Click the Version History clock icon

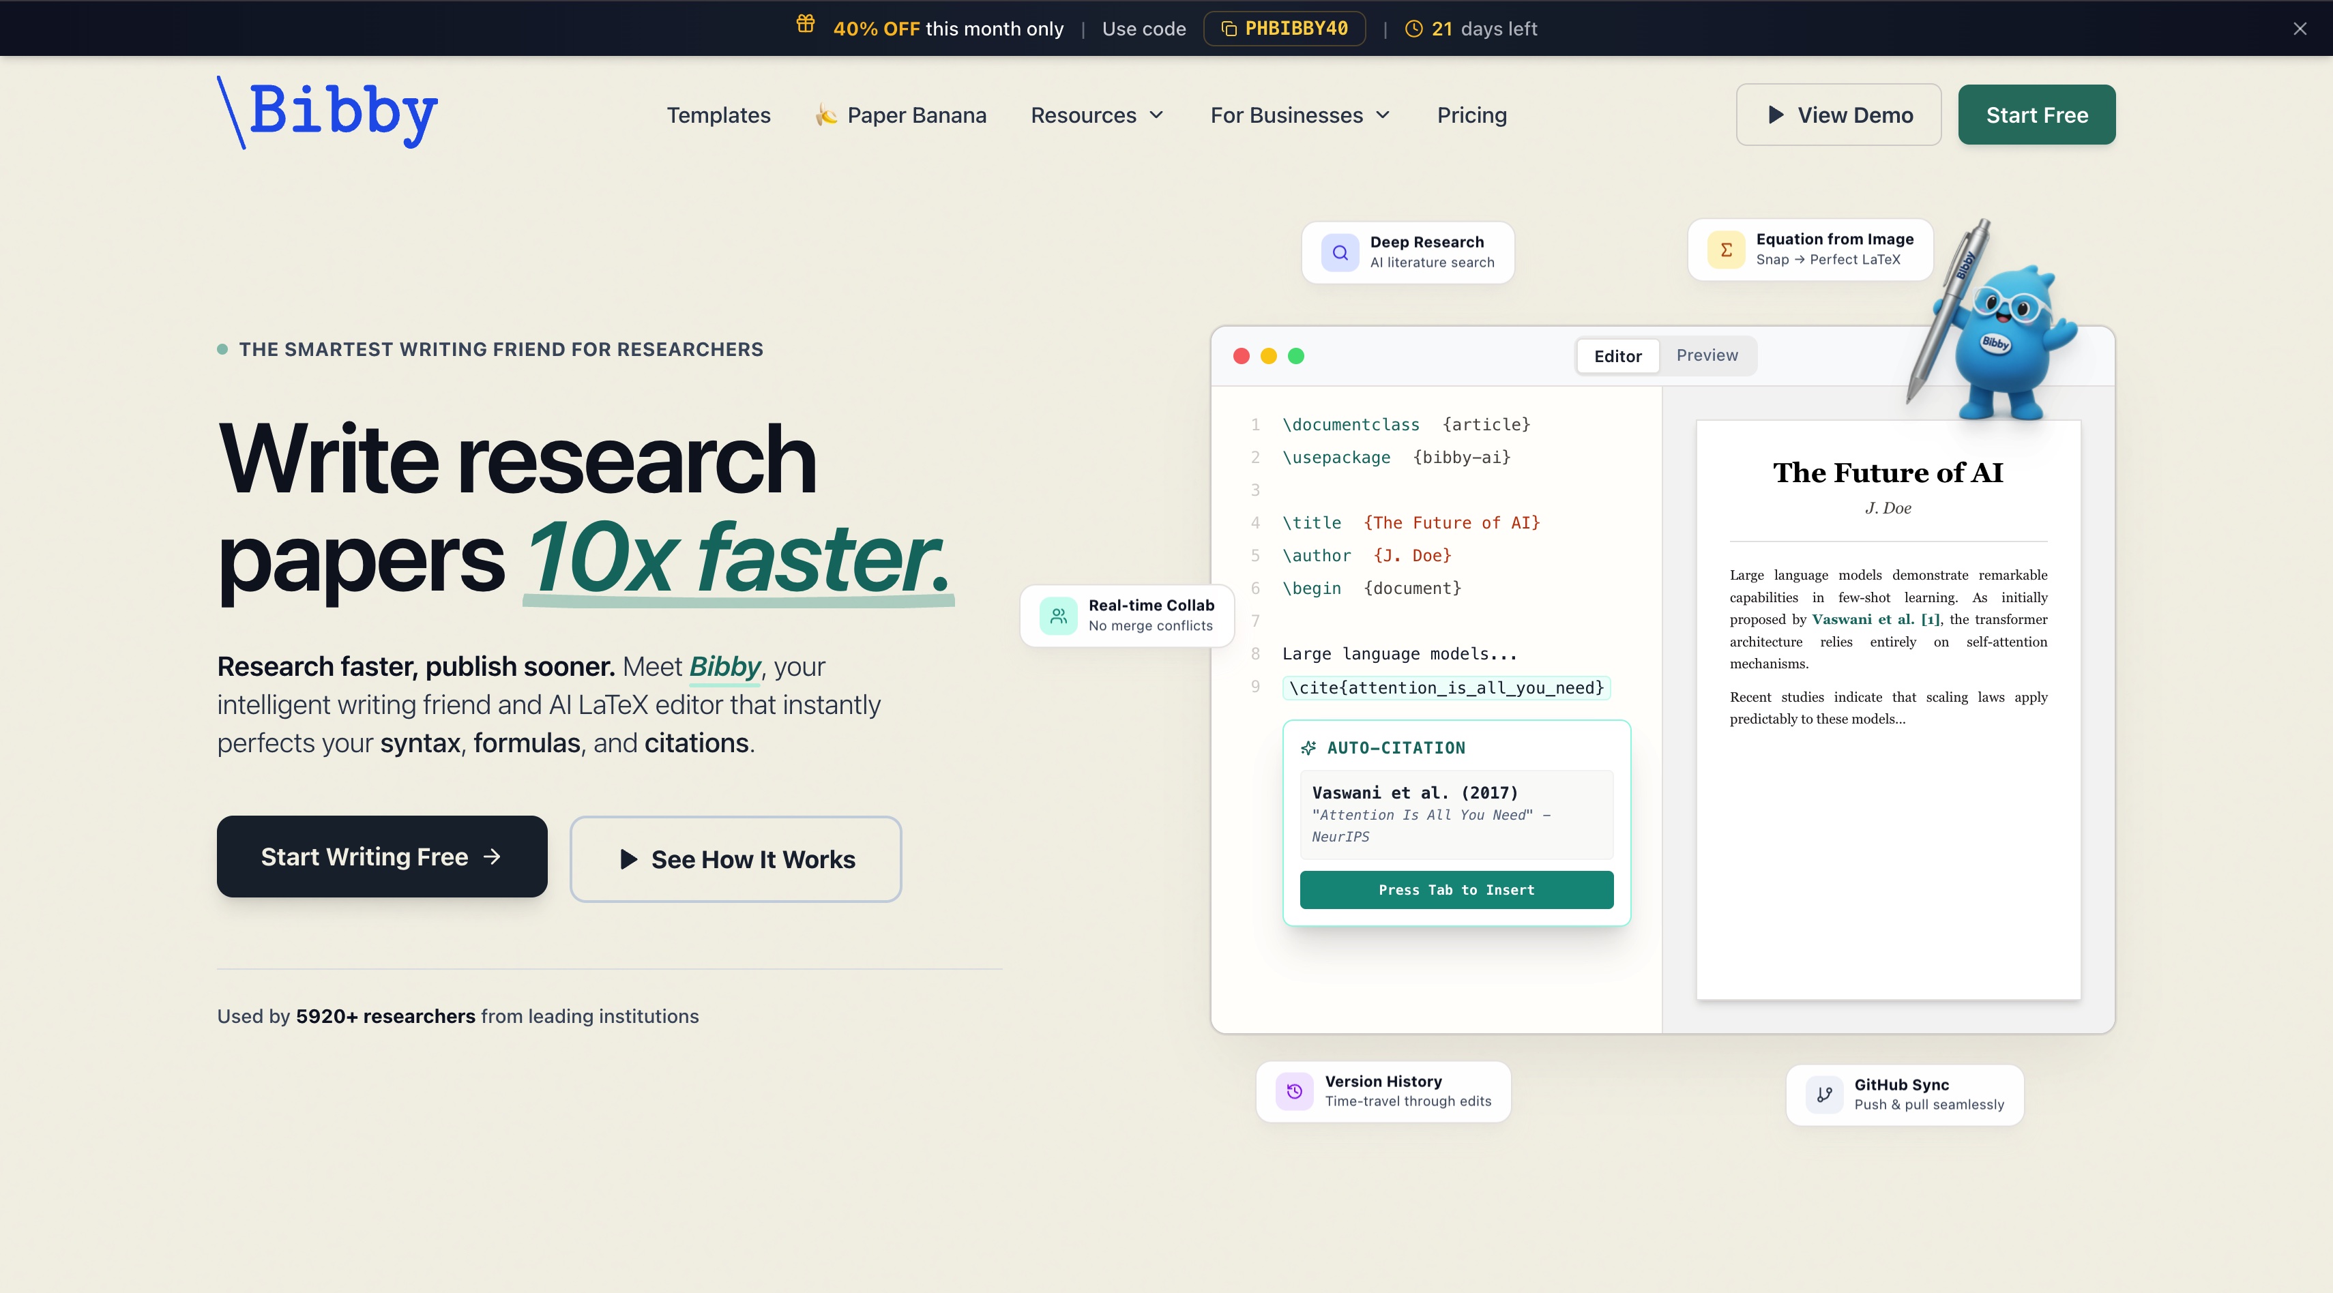pos(1294,1090)
